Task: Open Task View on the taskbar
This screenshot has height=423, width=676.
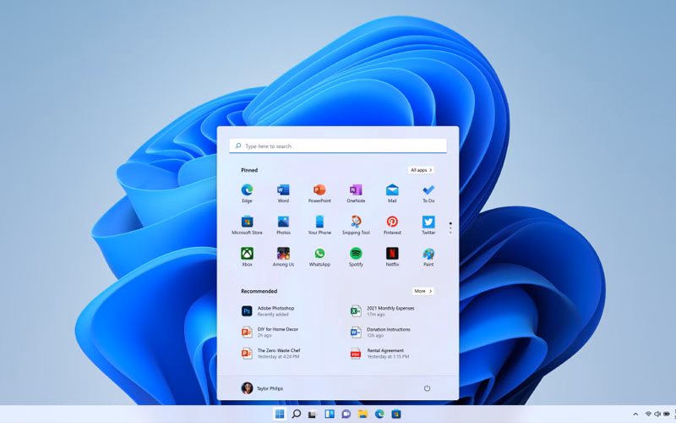Action: tap(313, 414)
